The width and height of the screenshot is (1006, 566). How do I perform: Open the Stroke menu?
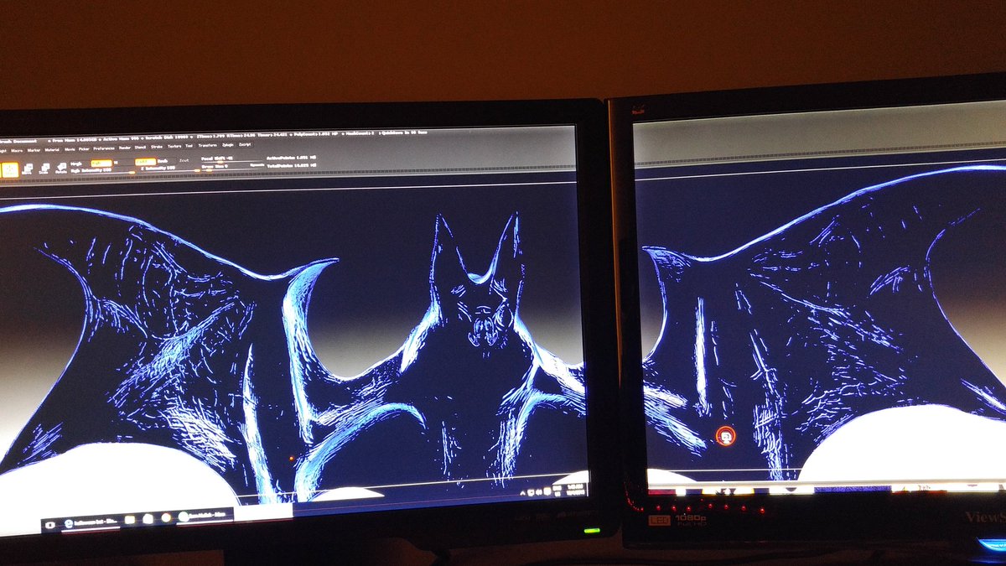click(157, 147)
